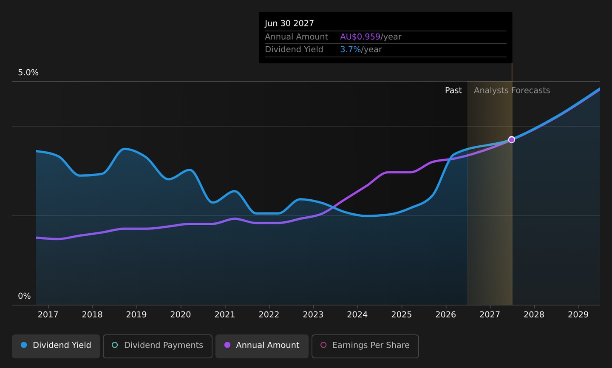
Task: Show the Earnings Per Share series
Action: coord(365,346)
